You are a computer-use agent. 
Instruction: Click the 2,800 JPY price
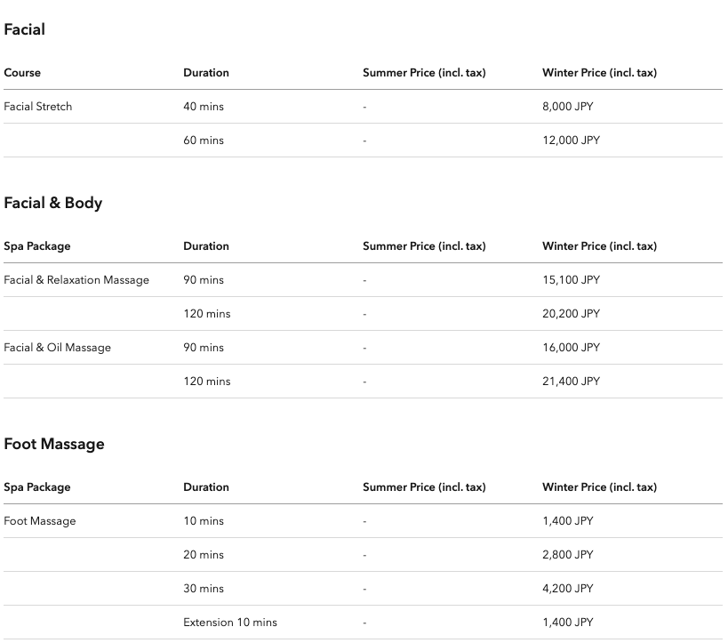tap(568, 555)
